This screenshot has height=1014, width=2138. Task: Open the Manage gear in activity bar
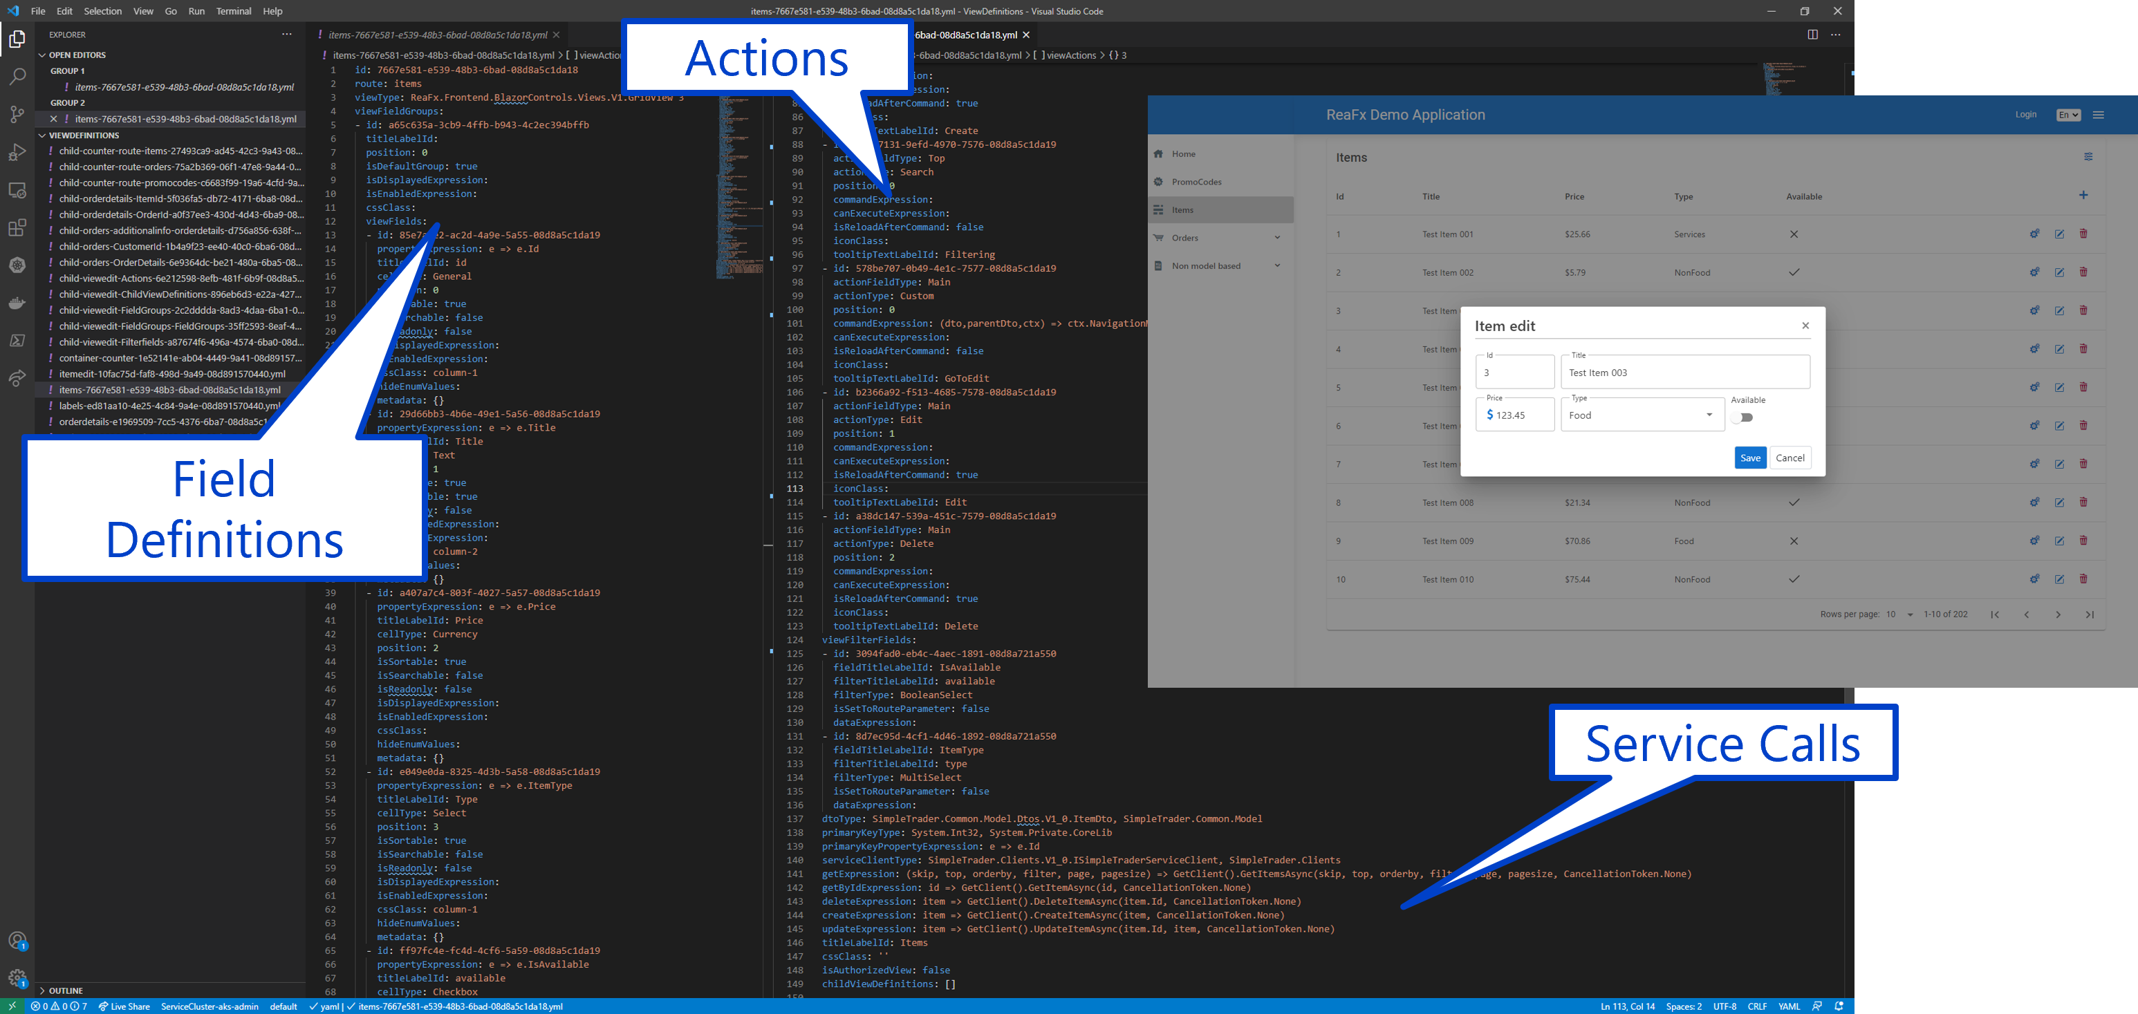[17, 978]
